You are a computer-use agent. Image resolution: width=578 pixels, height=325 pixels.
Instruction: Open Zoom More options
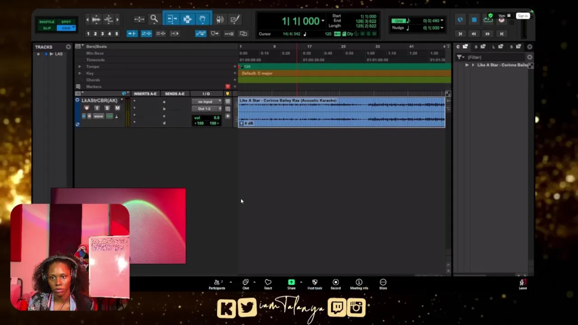point(383,284)
